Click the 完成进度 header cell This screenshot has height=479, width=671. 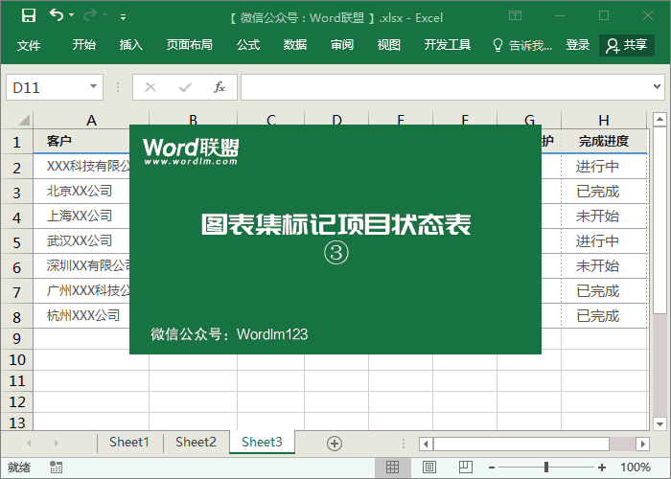604,141
